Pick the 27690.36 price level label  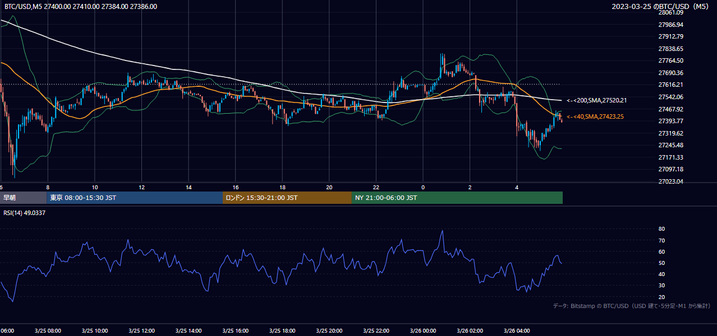click(x=671, y=73)
